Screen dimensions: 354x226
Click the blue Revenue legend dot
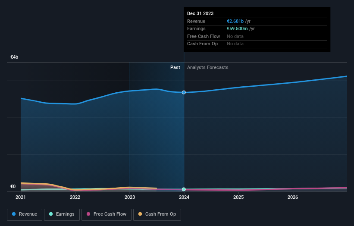14,214
